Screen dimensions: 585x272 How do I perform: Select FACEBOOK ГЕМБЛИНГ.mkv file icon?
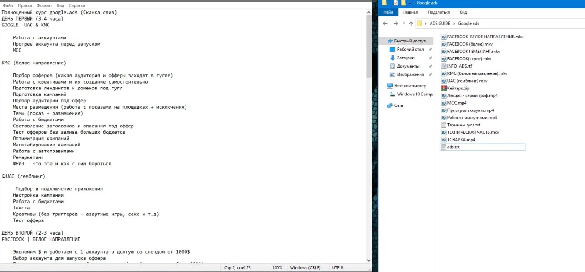(x=443, y=51)
